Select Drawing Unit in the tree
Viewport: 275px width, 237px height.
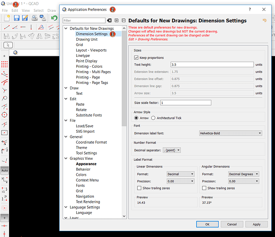pyautogui.click(x=87, y=39)
